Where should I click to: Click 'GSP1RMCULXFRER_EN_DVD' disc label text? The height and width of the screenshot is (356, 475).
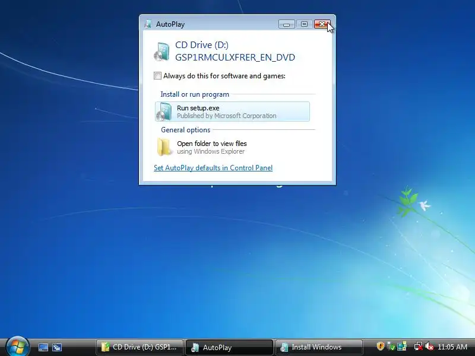coord(235,58)
